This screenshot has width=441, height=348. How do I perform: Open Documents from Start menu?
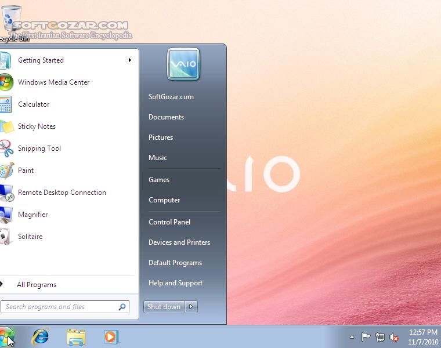(x=166, y=117)
